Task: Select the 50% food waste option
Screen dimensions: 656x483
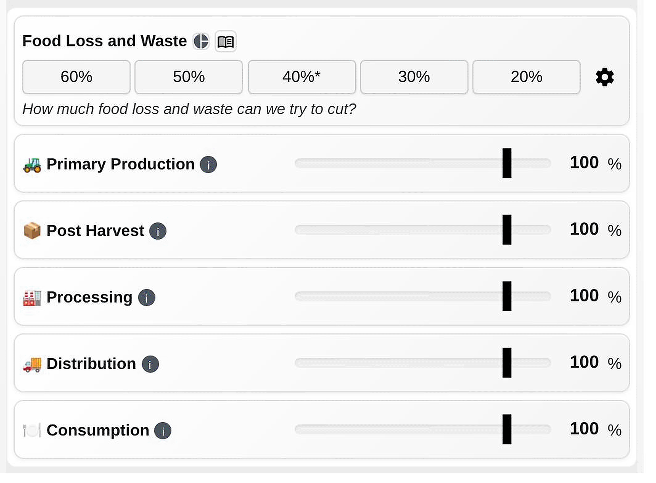Action: 189,77
